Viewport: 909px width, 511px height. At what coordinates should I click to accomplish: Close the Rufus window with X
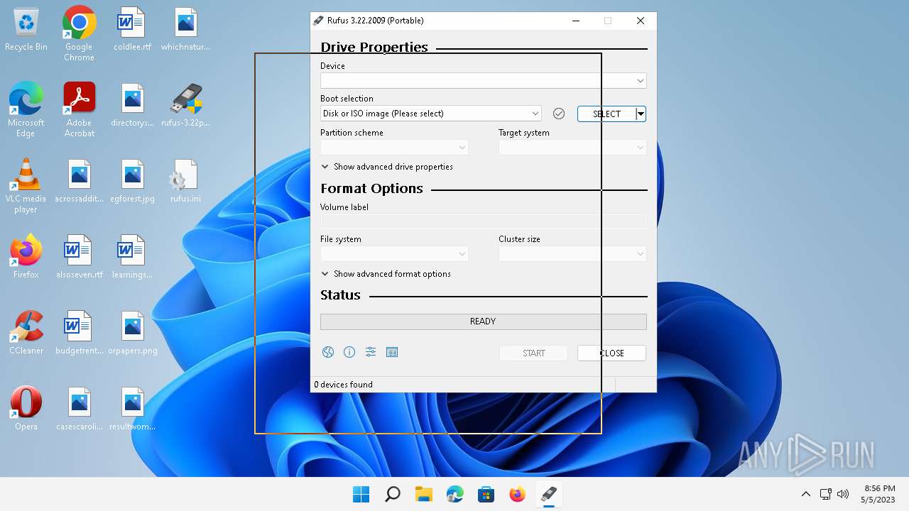pos(641,21)
